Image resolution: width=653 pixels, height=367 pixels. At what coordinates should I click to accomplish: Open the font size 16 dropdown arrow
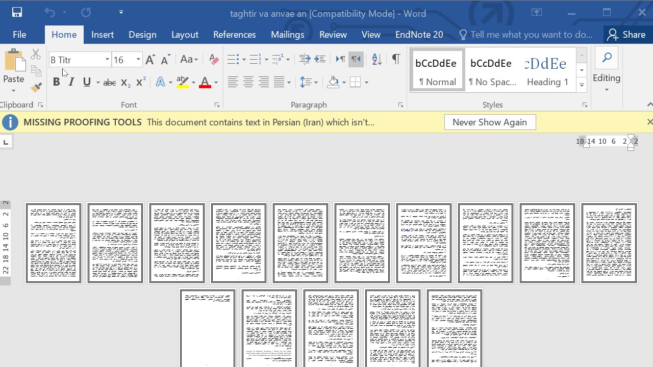[x=138, y=60]
